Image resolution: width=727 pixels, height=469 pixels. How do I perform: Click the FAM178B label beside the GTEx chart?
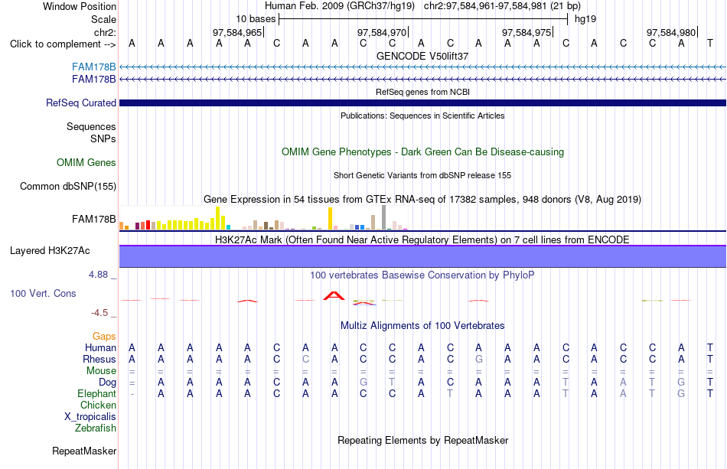93,219
